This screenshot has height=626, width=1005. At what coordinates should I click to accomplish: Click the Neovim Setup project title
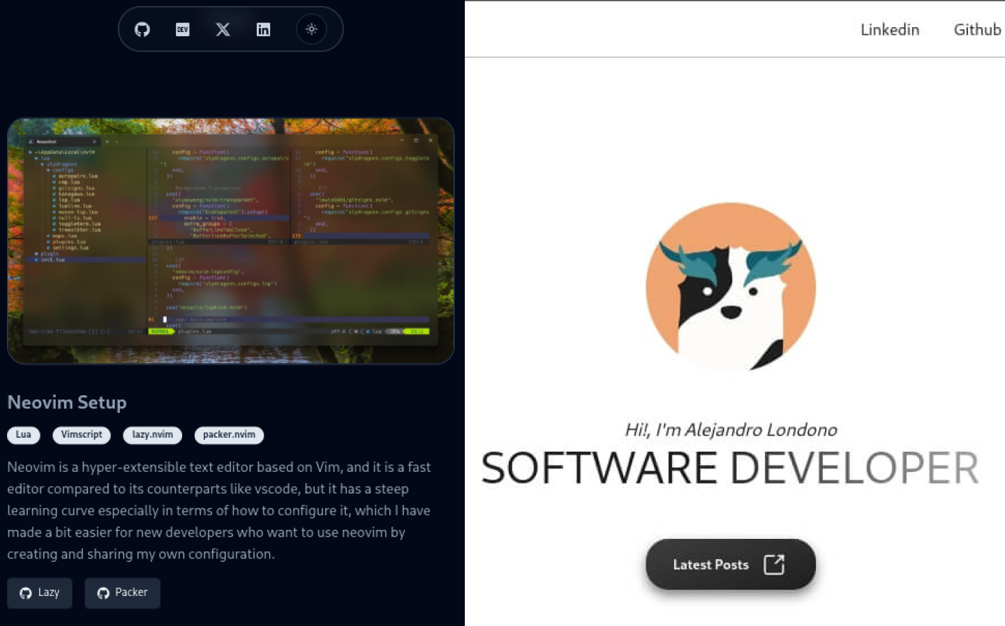(x=67, y=402)
